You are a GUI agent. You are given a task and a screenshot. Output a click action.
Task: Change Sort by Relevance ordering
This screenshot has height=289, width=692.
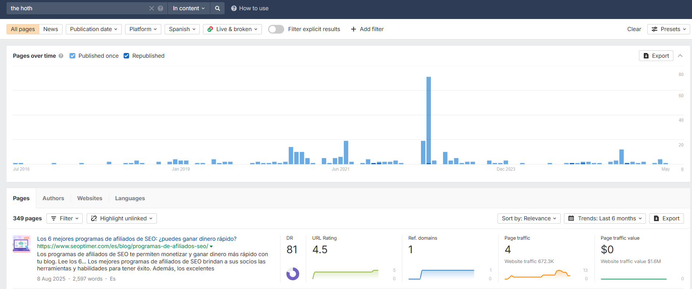tap(529, 218)
